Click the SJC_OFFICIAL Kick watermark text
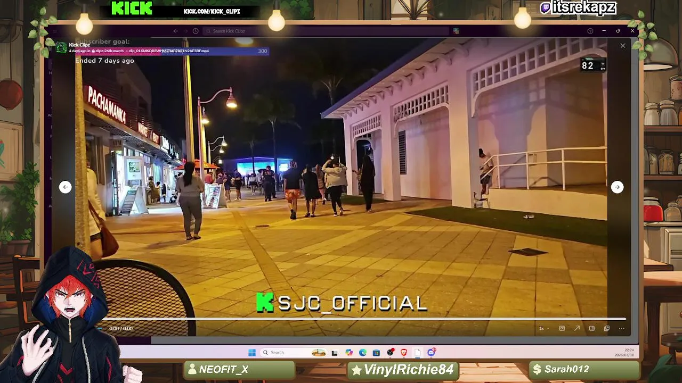The image size is (682, 383). [352, 303]
